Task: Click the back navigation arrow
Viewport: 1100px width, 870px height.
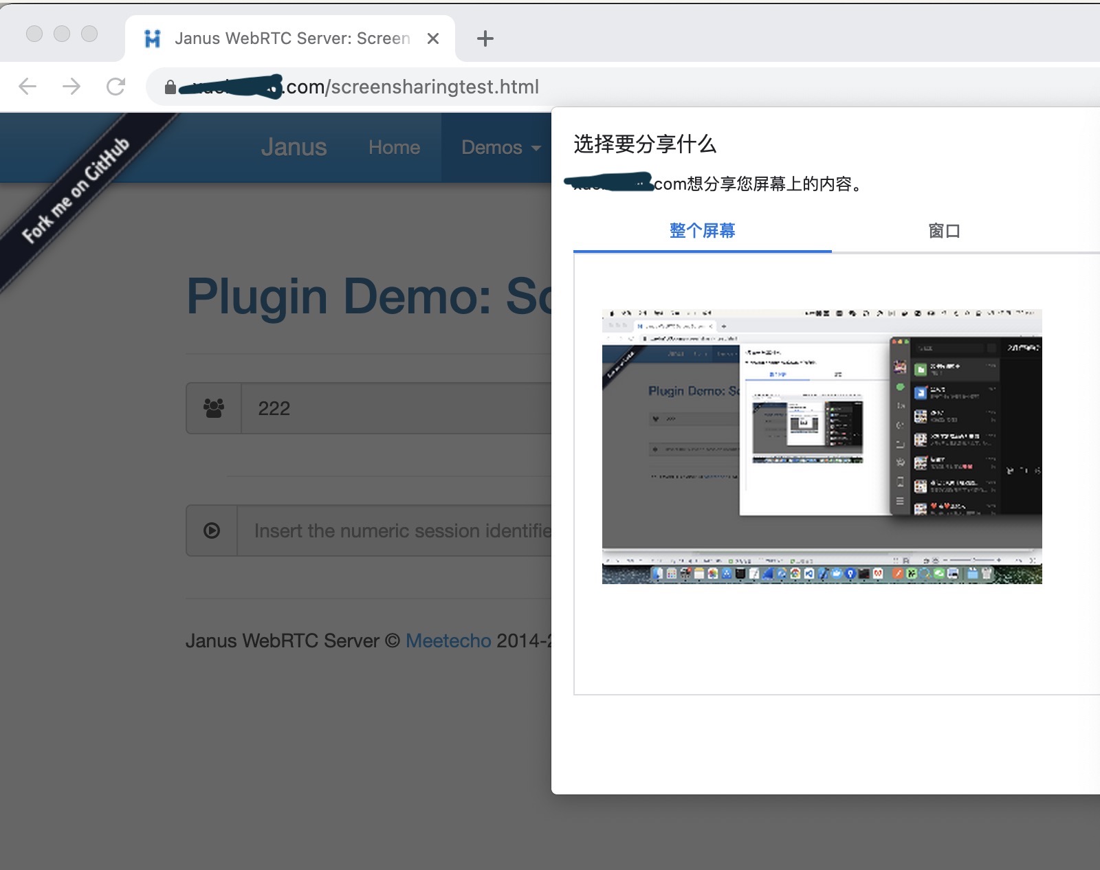Action: [27, 87]
